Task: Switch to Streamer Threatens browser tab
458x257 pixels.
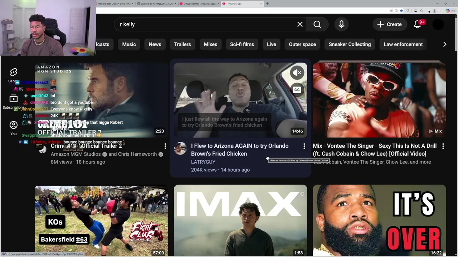Action: pos(199,4)
